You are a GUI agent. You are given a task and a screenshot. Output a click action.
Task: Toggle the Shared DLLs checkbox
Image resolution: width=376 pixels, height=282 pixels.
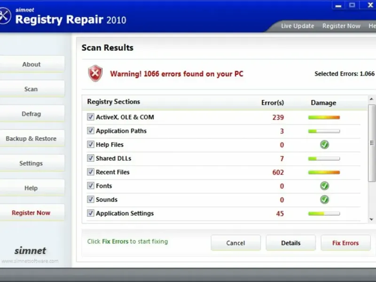point(90,158)
